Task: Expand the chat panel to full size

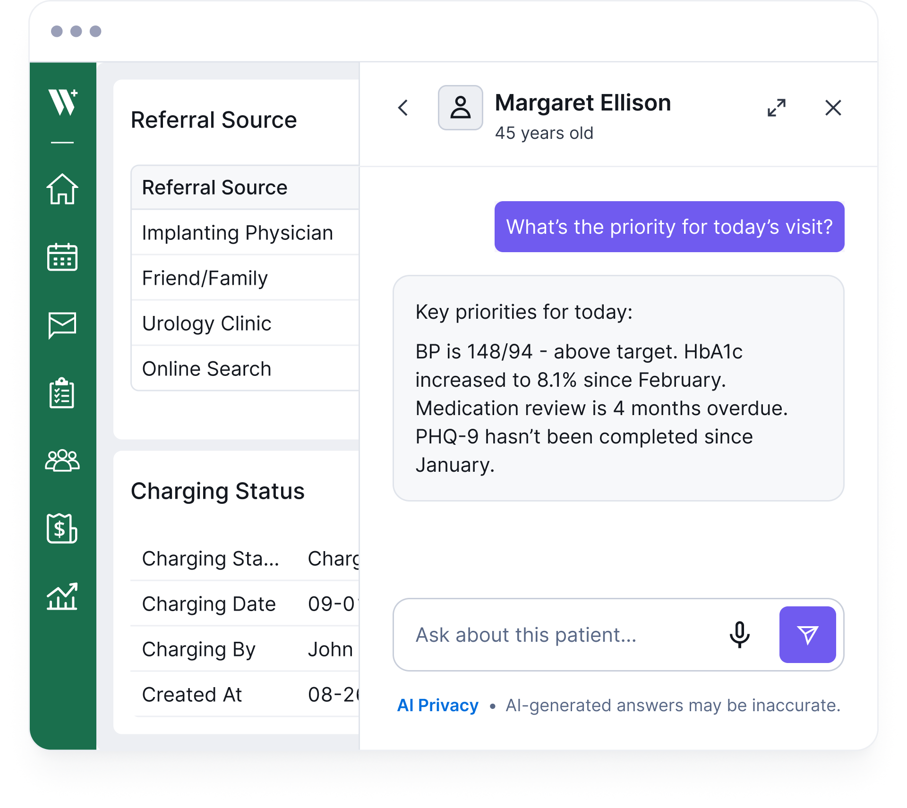Action: (x=777, y=108)
